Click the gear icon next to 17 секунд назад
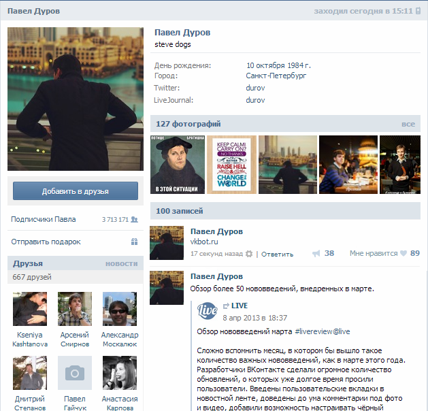The width and height of the screenshot is (428, 411). [x=249, y=254]
